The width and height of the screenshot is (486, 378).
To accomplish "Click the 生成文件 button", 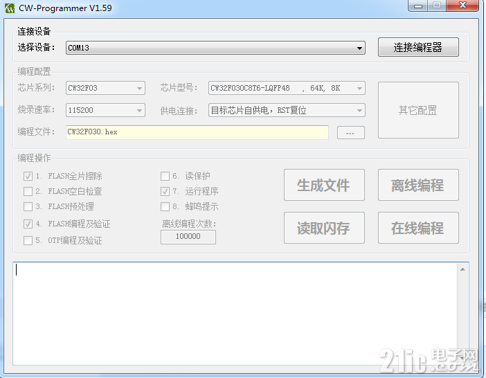I will 324,185.
